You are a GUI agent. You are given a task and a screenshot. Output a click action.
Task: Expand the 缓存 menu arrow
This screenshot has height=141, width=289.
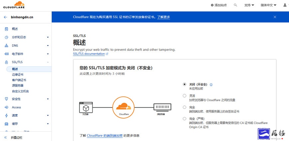(x=48, y=124)
